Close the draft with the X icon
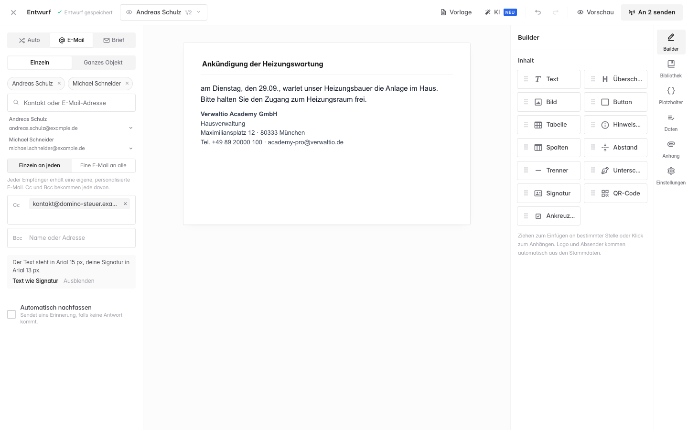 coord(13,12)
